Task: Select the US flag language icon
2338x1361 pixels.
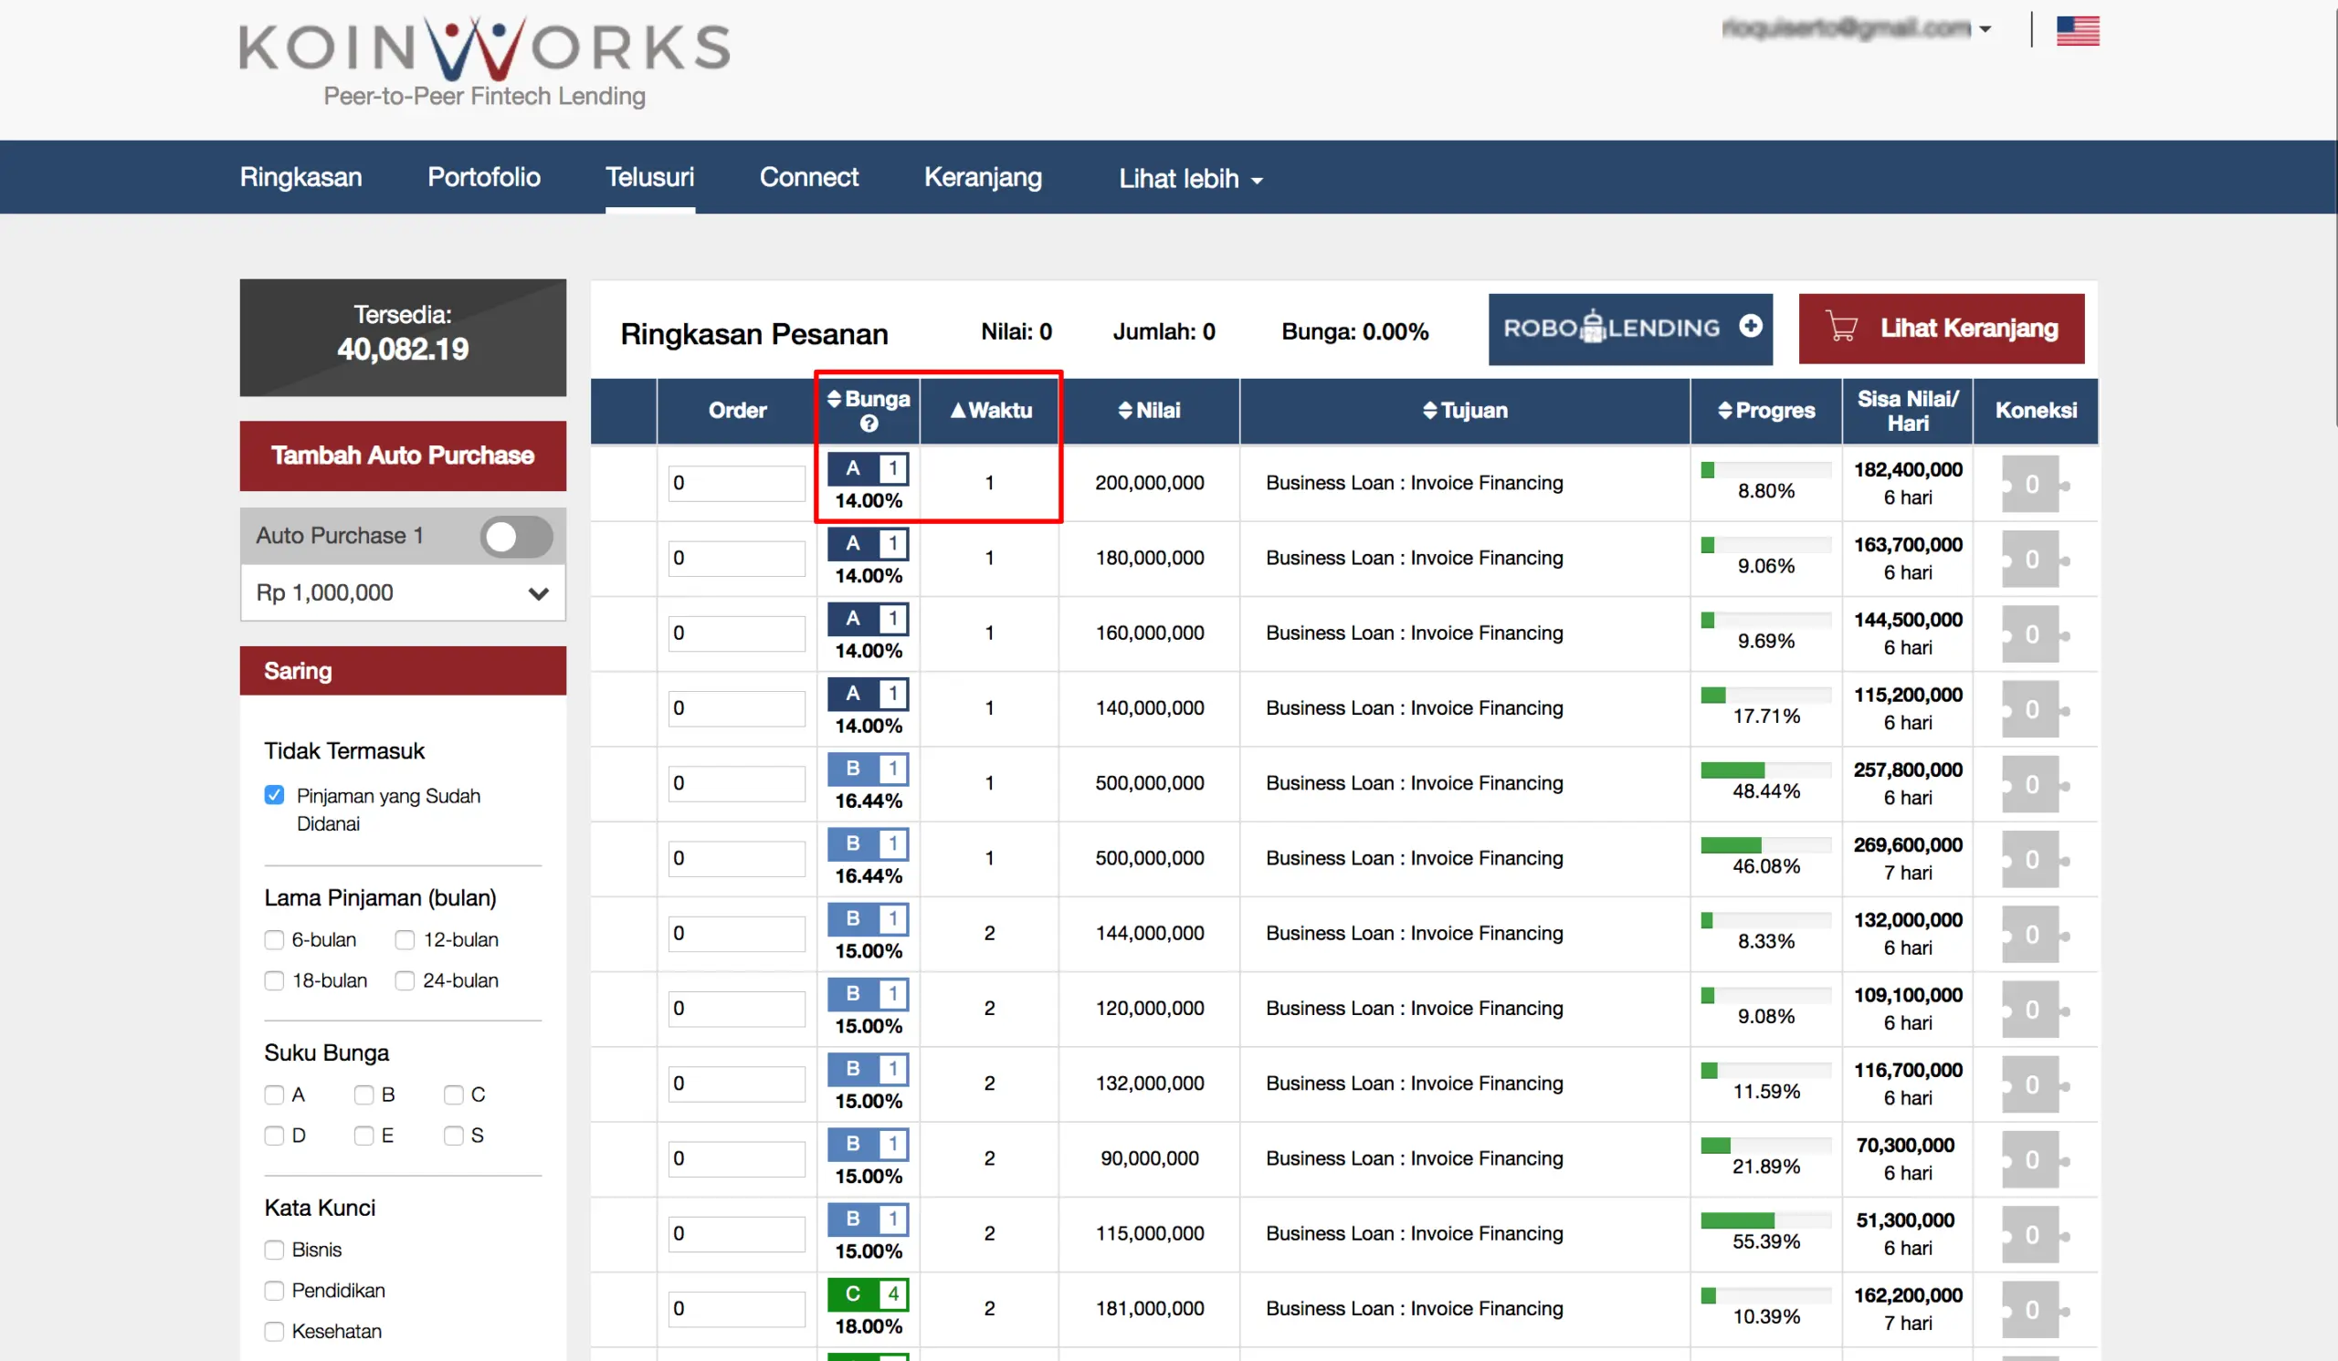Action: pos(2078,31)
